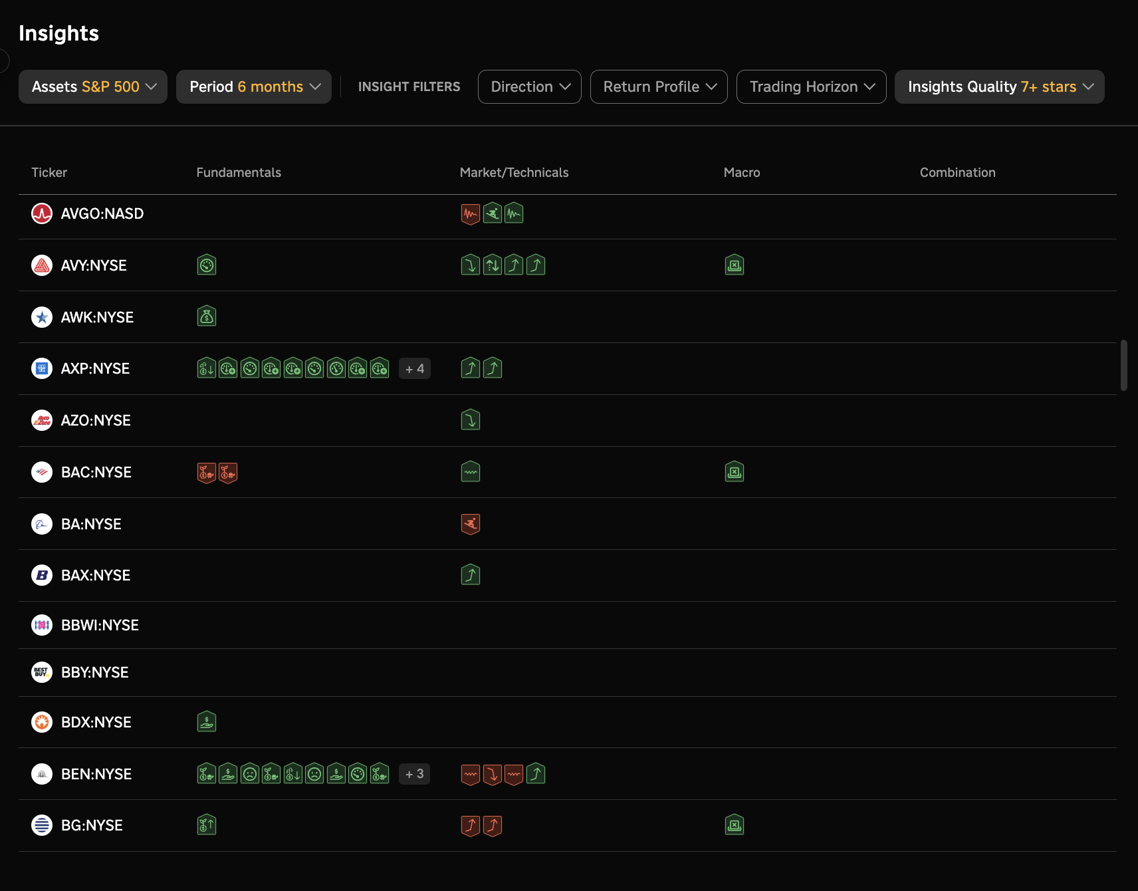Click the Ticker column header

(x=49, y=172)
